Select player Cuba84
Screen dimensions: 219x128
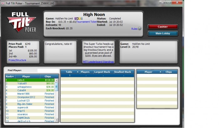pyautogui.click(x=30, y=90)
